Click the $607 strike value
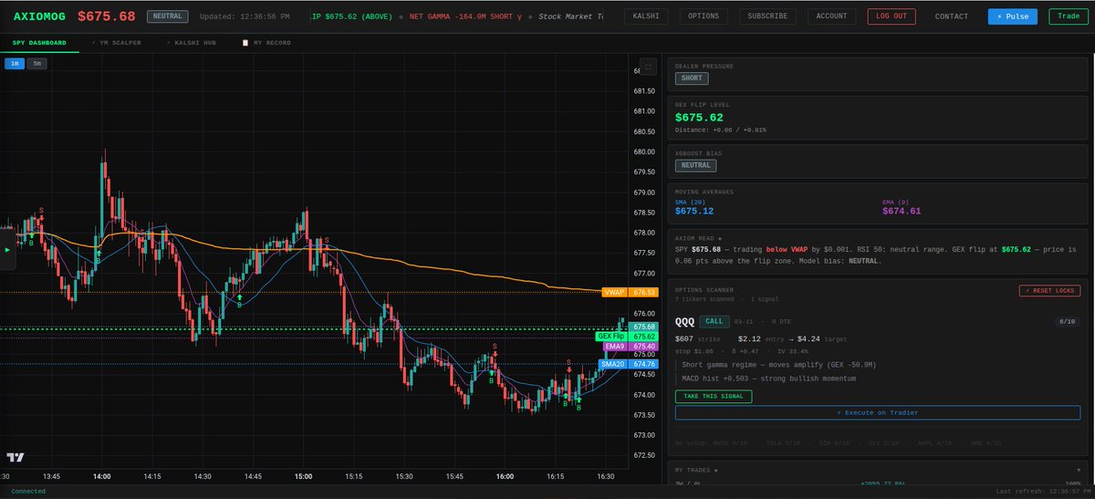 click(684, 338)
